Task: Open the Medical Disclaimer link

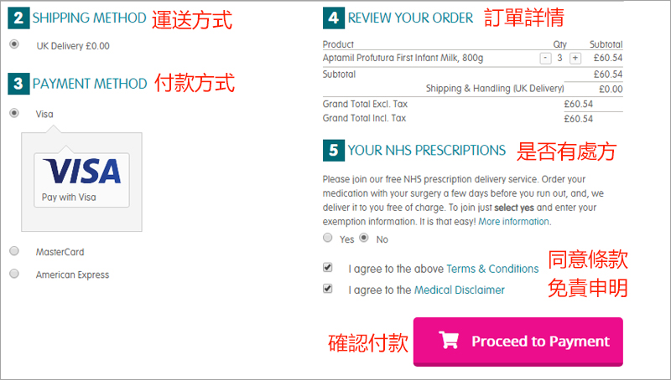Action: (459, 290)
